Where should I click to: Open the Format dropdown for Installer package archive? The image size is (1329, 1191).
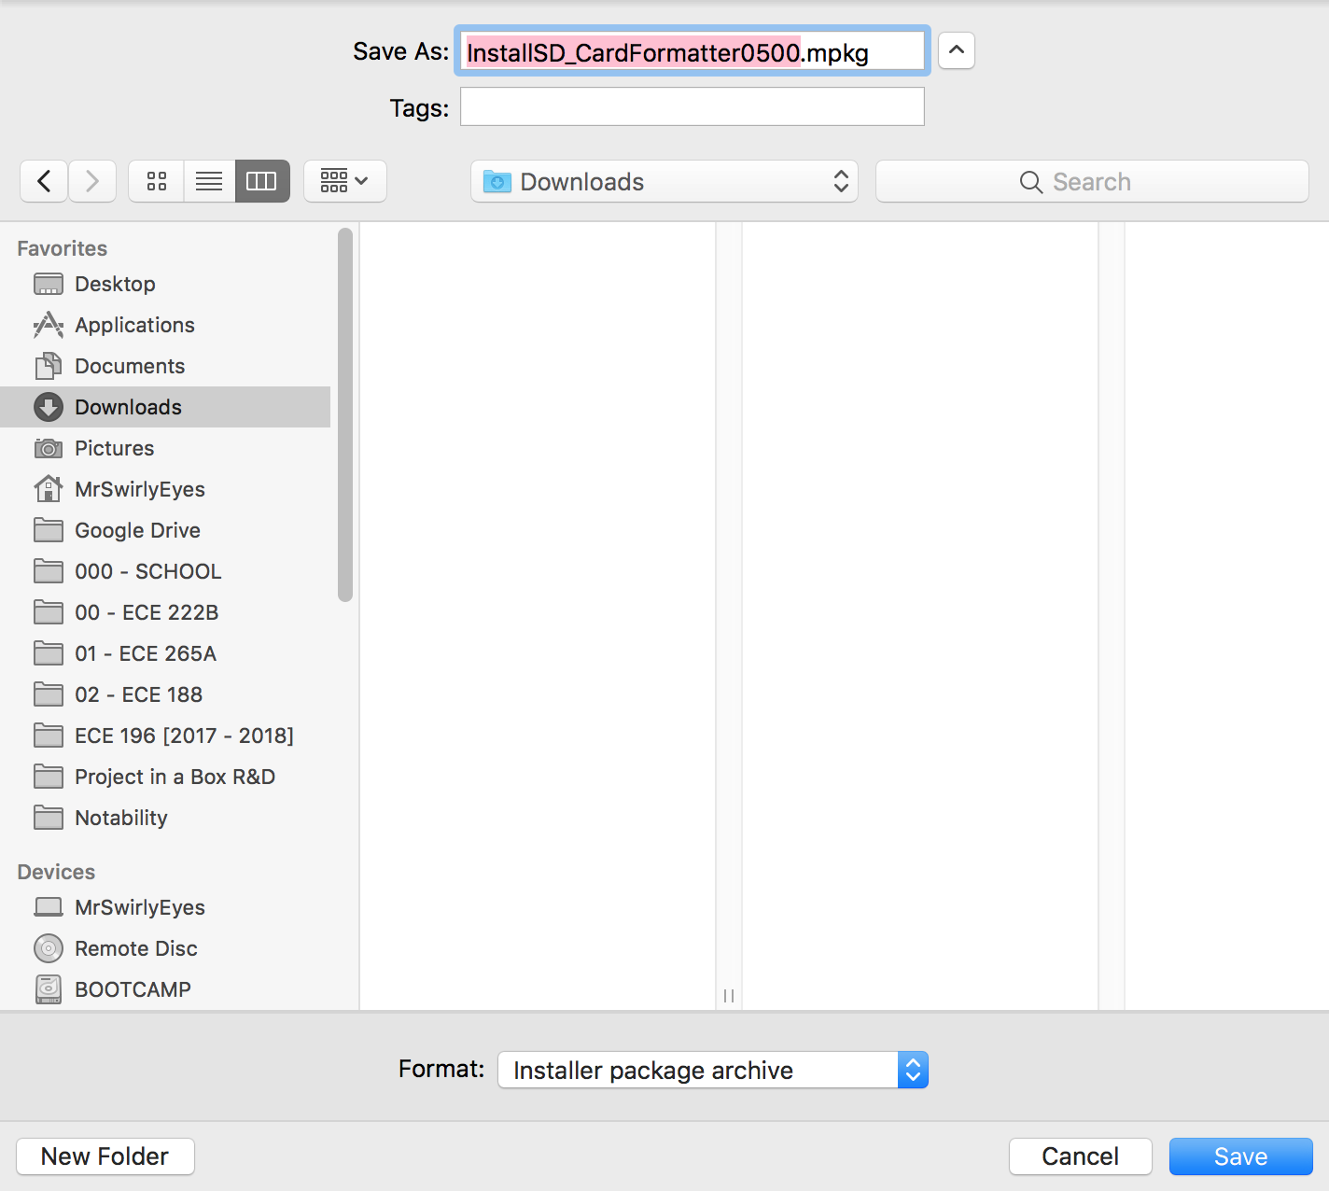point(713,1070)
